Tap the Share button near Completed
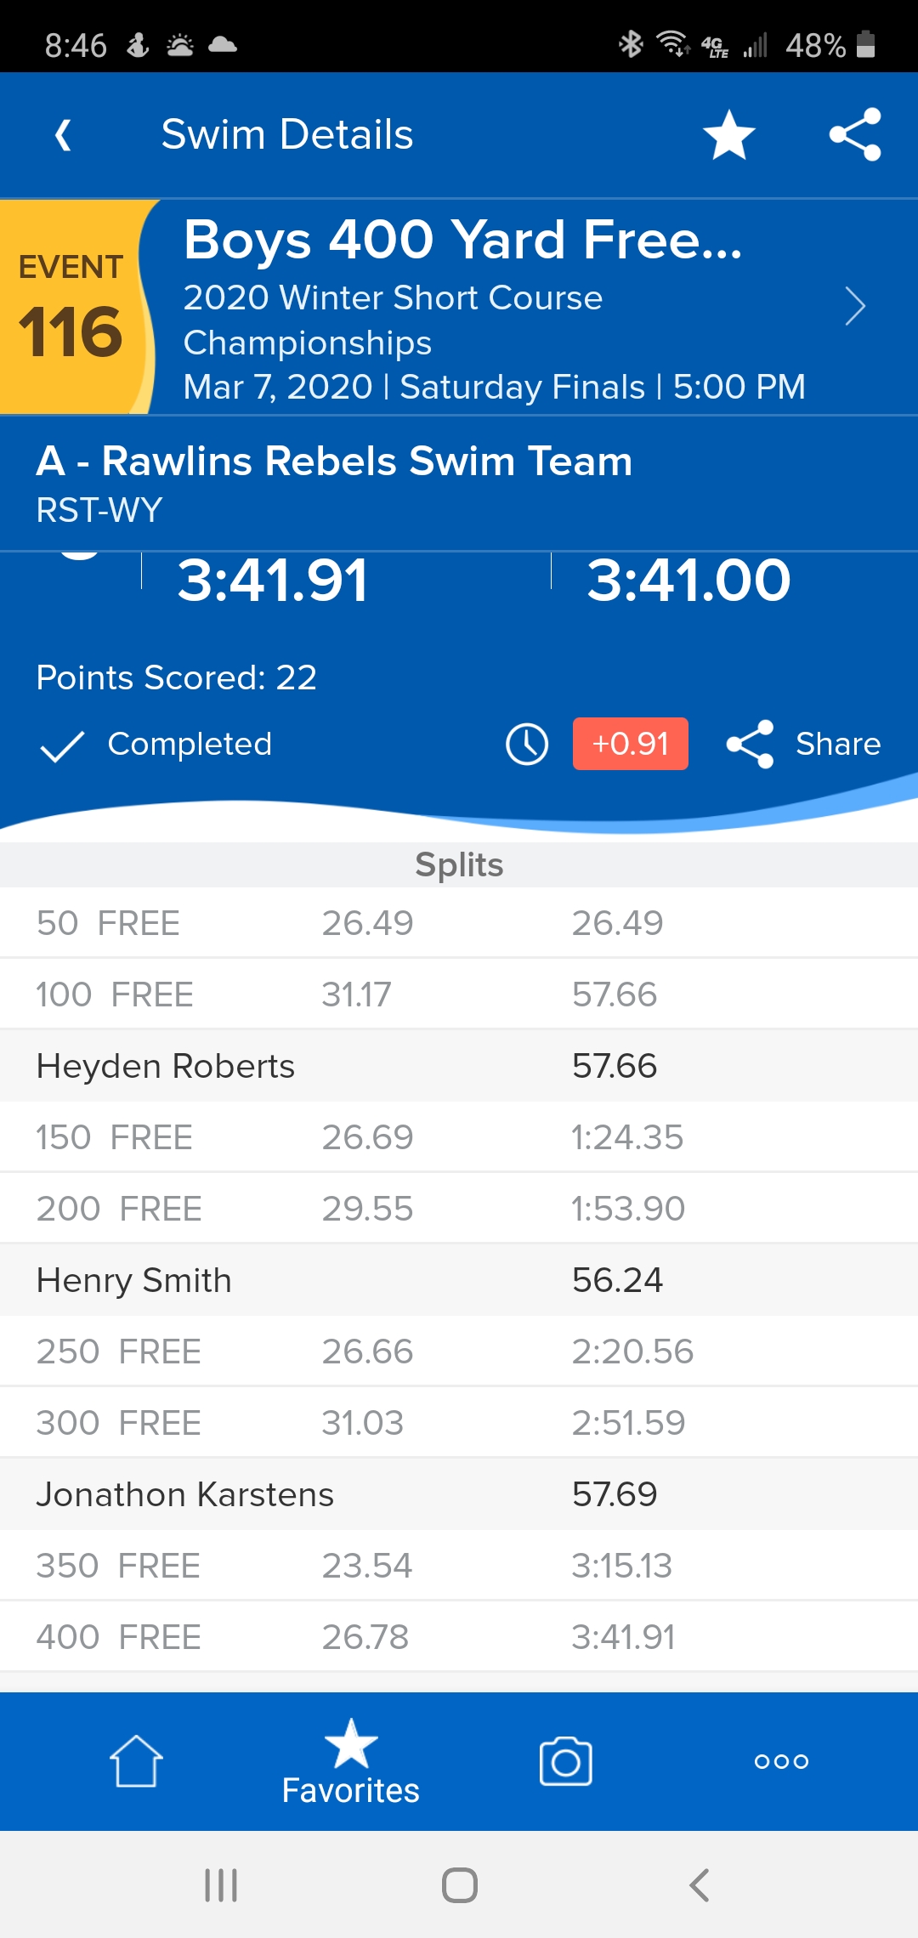Image resolution: width=918 pixels, height=1938 pixels. click(x=804, y=745)
